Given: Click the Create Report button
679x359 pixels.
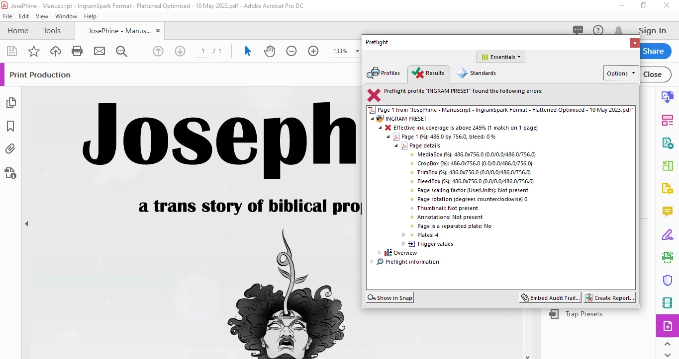Looking at the screenshot, I should click(609, 298).
